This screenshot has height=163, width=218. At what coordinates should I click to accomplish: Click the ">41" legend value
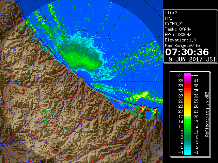180,75
